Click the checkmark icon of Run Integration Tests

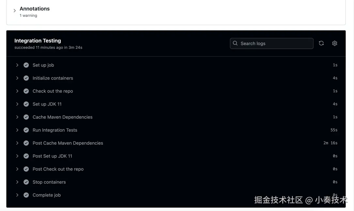(x=26, y=130)
